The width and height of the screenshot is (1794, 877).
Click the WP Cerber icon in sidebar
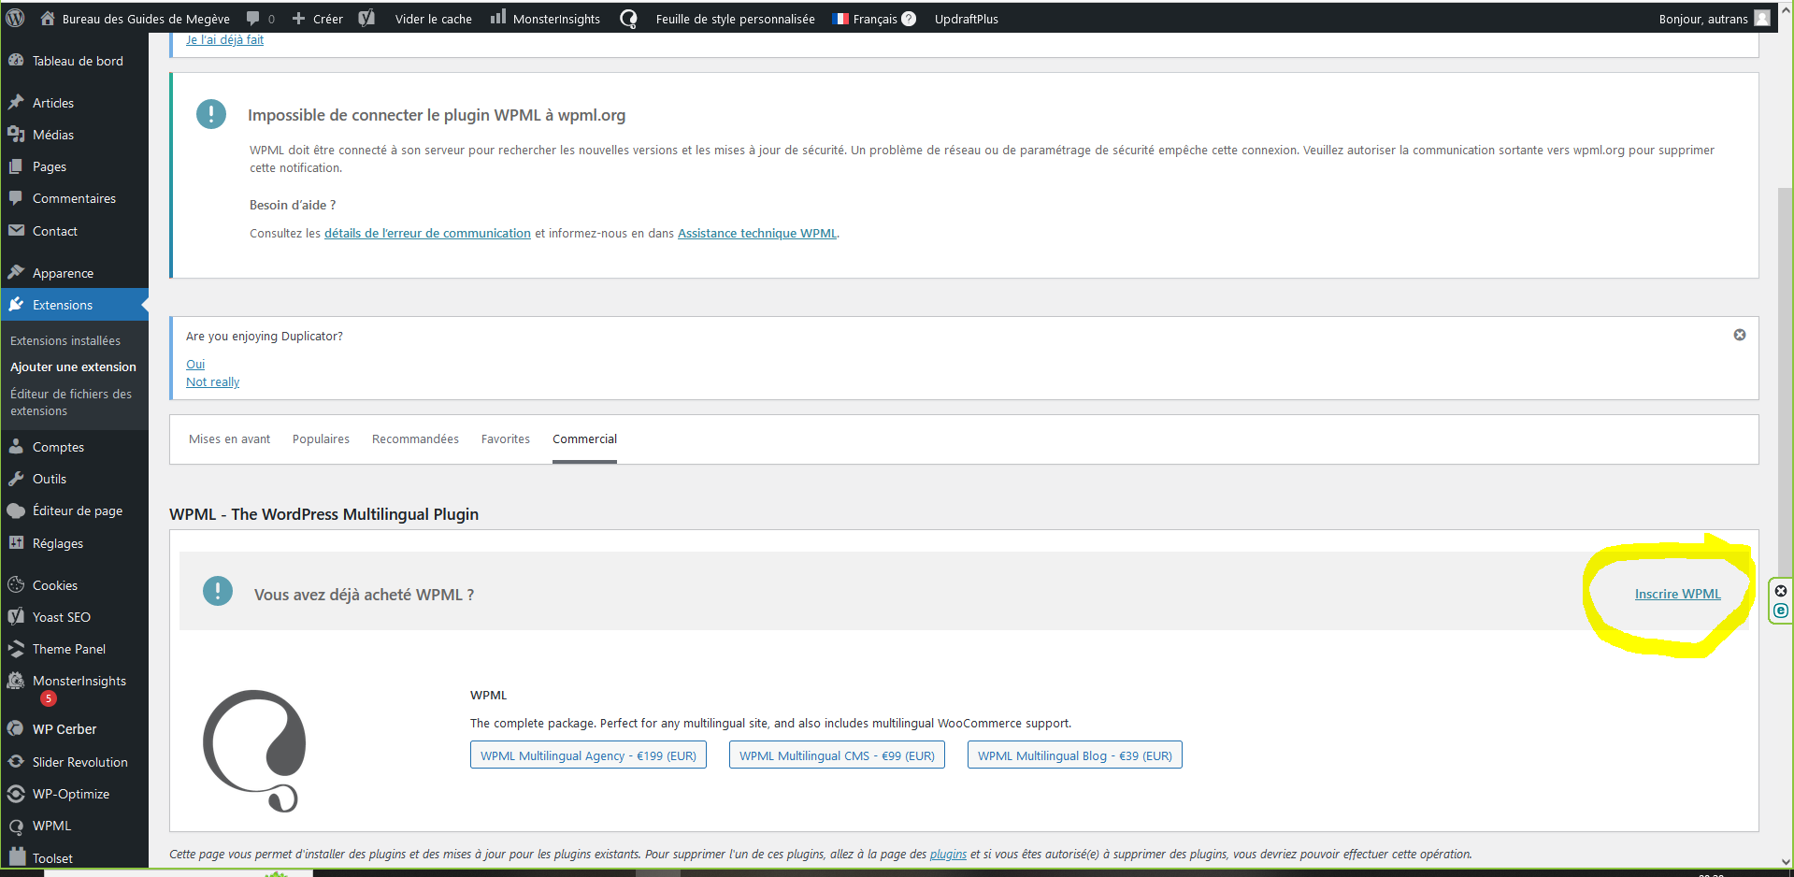click(16, 728)
